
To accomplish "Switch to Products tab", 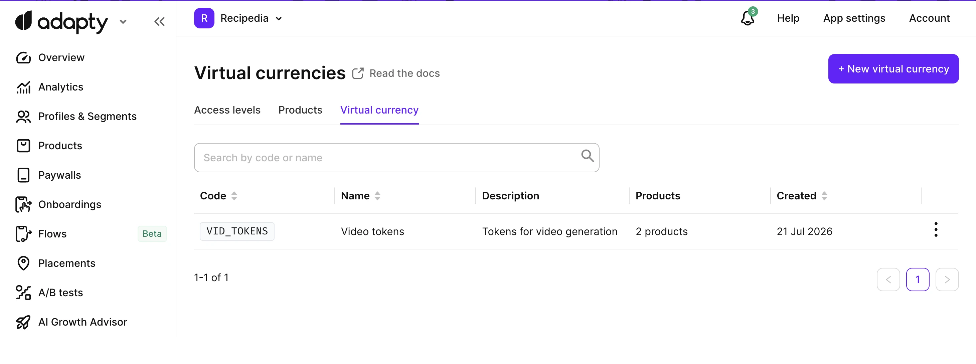I will [x=301, y=110].
